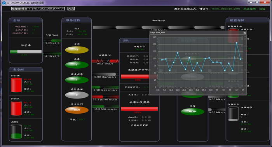This screenshot has height=147, width=272.
Task: Click the 活动率 activity progress bar
Action: pyautogui.click(x=26, y=52)
